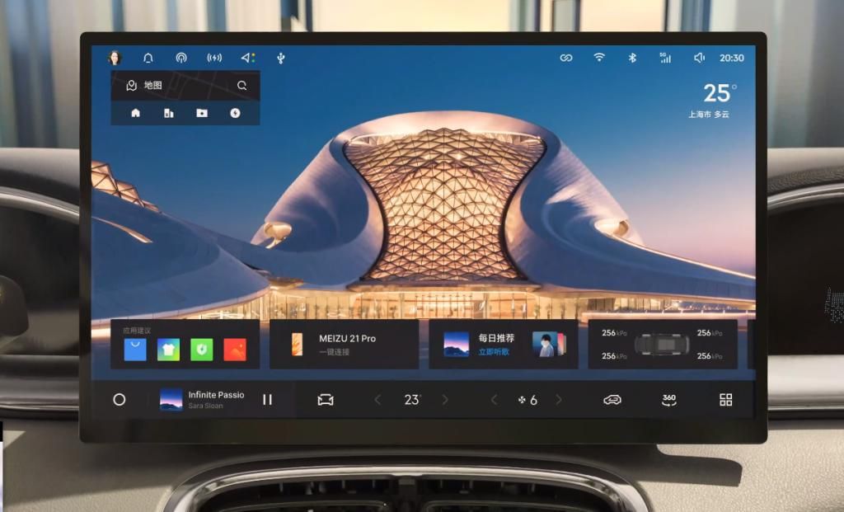Open the 25° weather temperature
This screenshot has height=512, width=844.
point(720,93)
